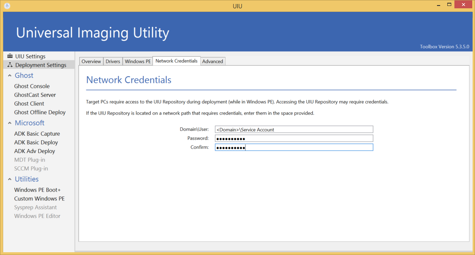The width and height of the screenshot is (475, 255).
Task: Focus the Password field
Action: pos(294,138)
